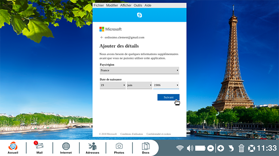This screenshot has width=279, height=156.
Task: Click the lifebuoy help icon
Action: pyautogui.click(x=252, y=148)
